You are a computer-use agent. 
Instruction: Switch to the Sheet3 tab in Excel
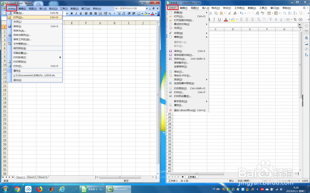point(43,177)
